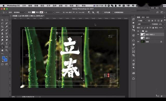Viewport: 166px width, 101px height.
Task: Change screen mode icon in toolbar
Action: click(x=6, y=64)
